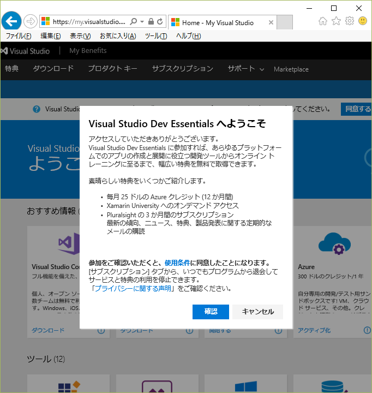
Task: Click the Azure card title text
Action: (x=306, y=267)
